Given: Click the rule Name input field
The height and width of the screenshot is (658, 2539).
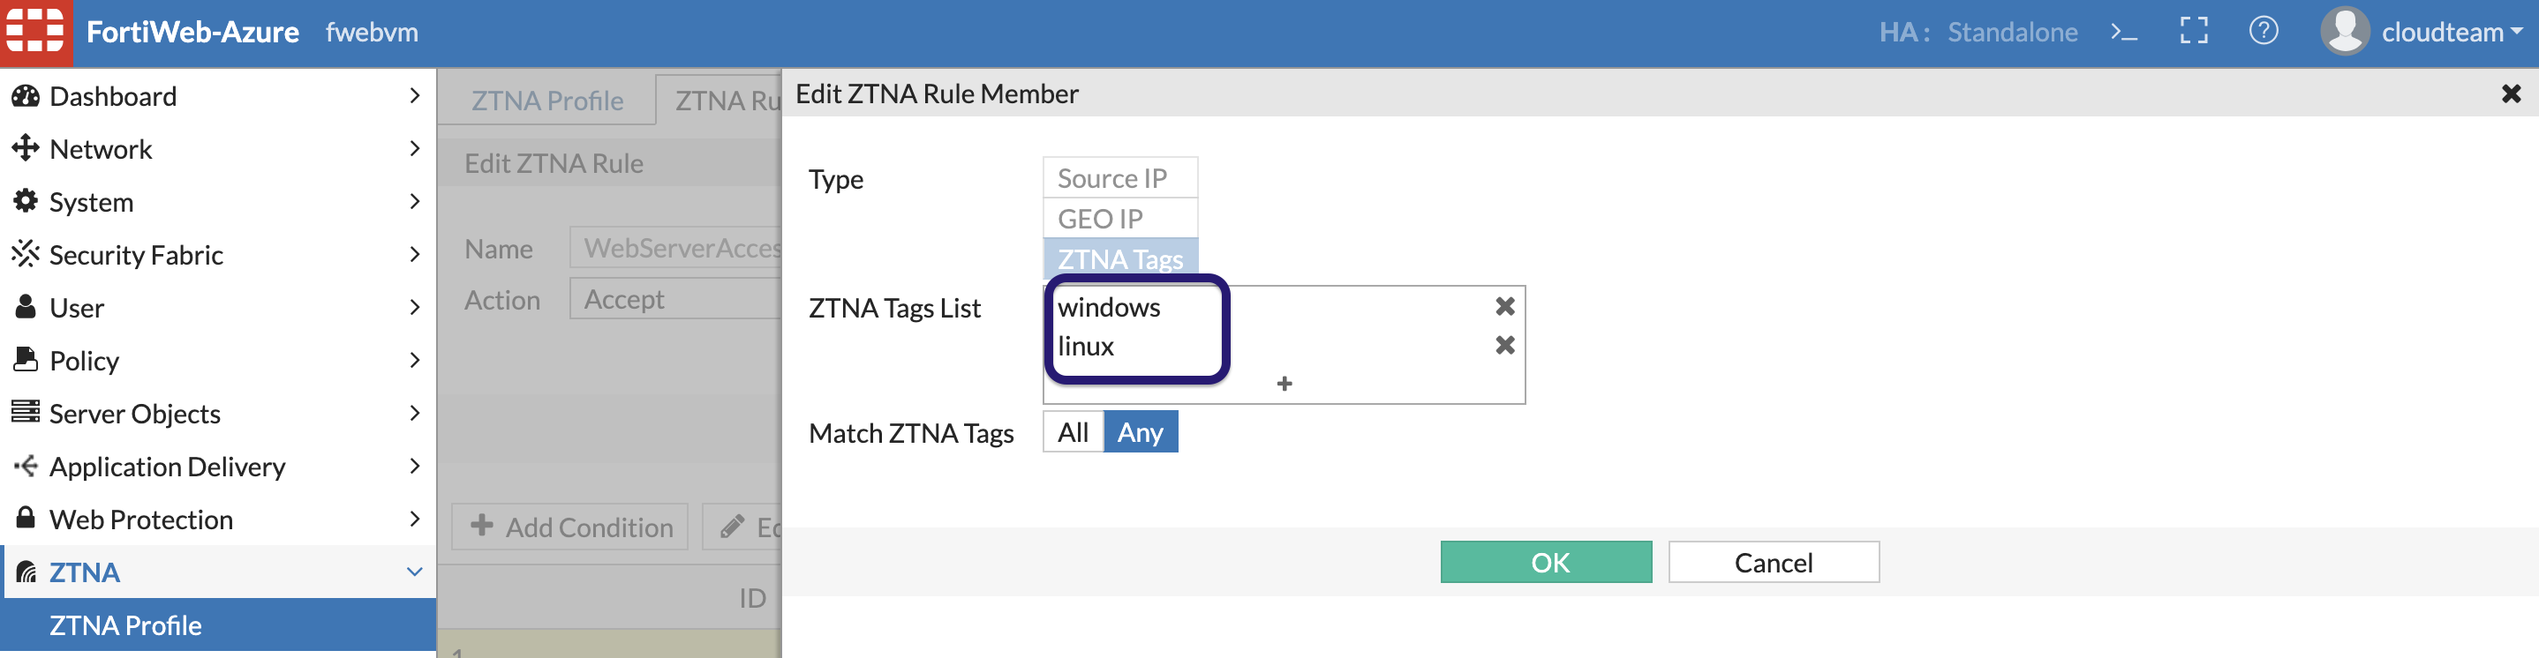Looking at the screenshot, I should point(676,247).
